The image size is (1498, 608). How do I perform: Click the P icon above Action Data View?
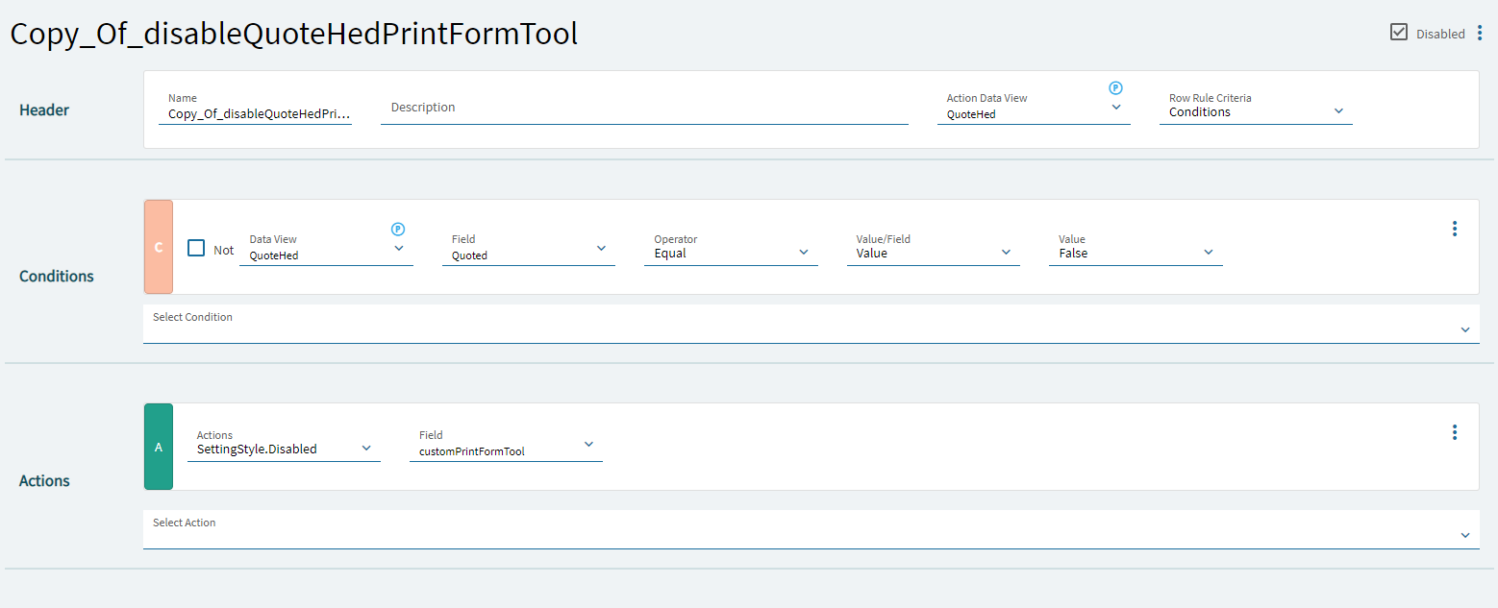click(1115, 87)
